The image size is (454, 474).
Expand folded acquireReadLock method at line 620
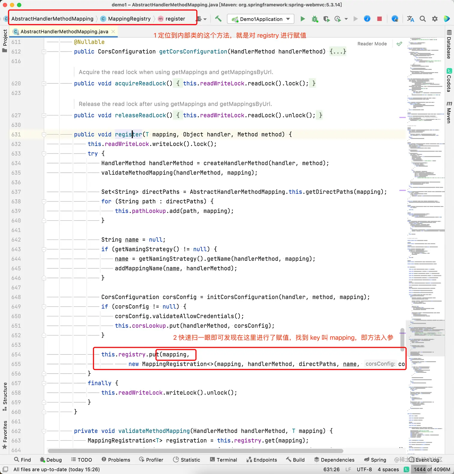click(x=44, y=84)
